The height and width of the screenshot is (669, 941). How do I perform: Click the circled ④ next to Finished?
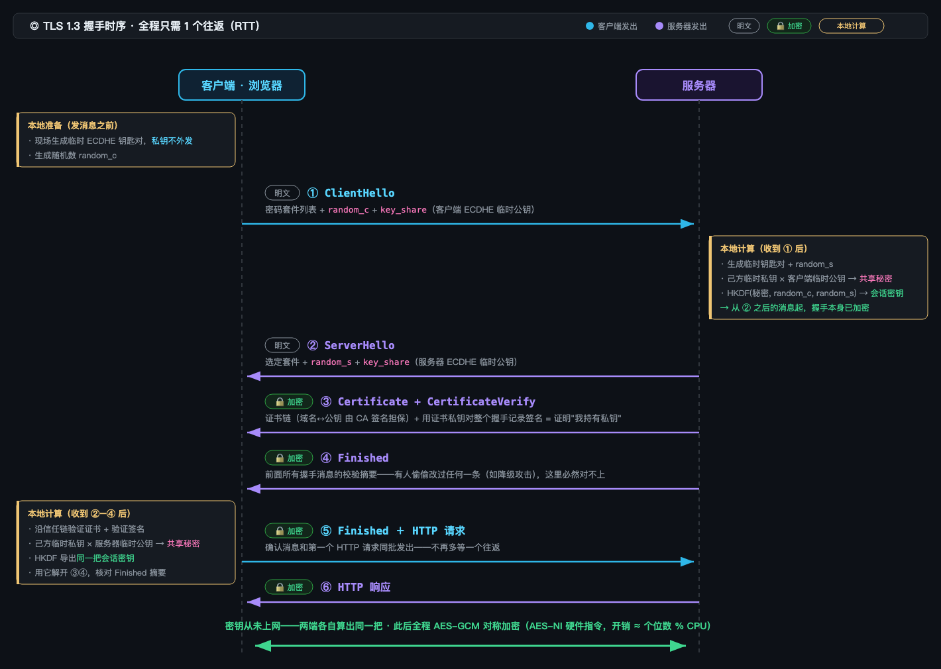click(x=326, y=458)
